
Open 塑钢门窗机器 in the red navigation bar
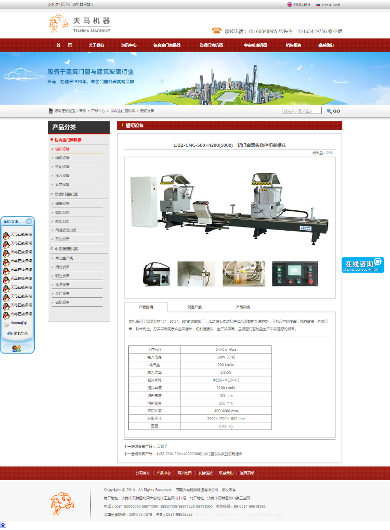pyautogui.click(x=211, y=45)
